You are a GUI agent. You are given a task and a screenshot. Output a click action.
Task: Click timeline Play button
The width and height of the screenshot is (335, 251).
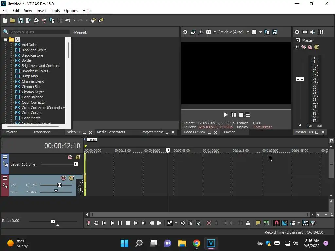click(112, 223)
